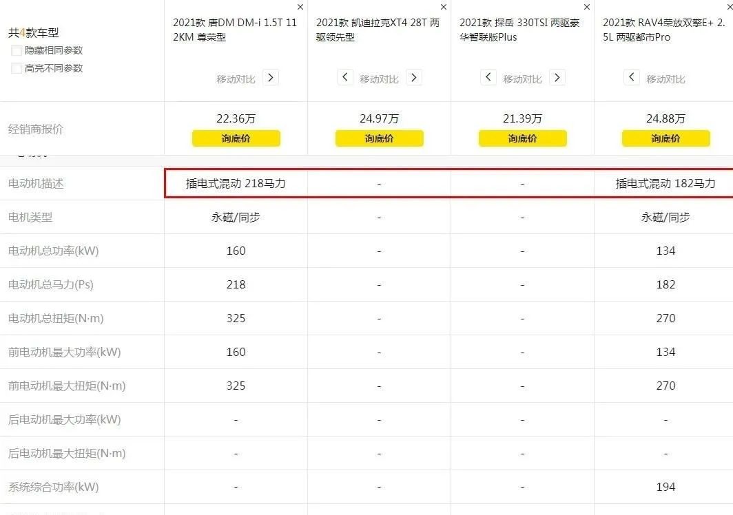The image size is (733, 515).
Task: Click 询底价 button under 22.36万
Action: point(236,138)
